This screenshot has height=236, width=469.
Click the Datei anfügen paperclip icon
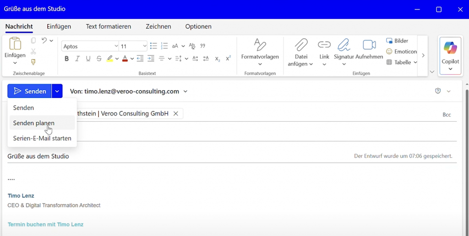coord(301,45)
